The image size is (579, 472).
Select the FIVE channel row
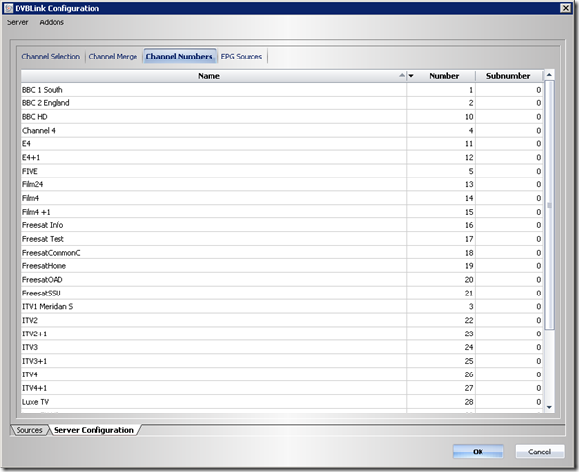pos(282,171)
